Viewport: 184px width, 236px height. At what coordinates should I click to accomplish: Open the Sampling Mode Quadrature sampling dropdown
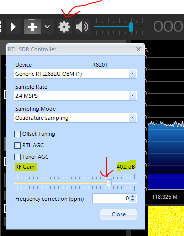[75, 118]
